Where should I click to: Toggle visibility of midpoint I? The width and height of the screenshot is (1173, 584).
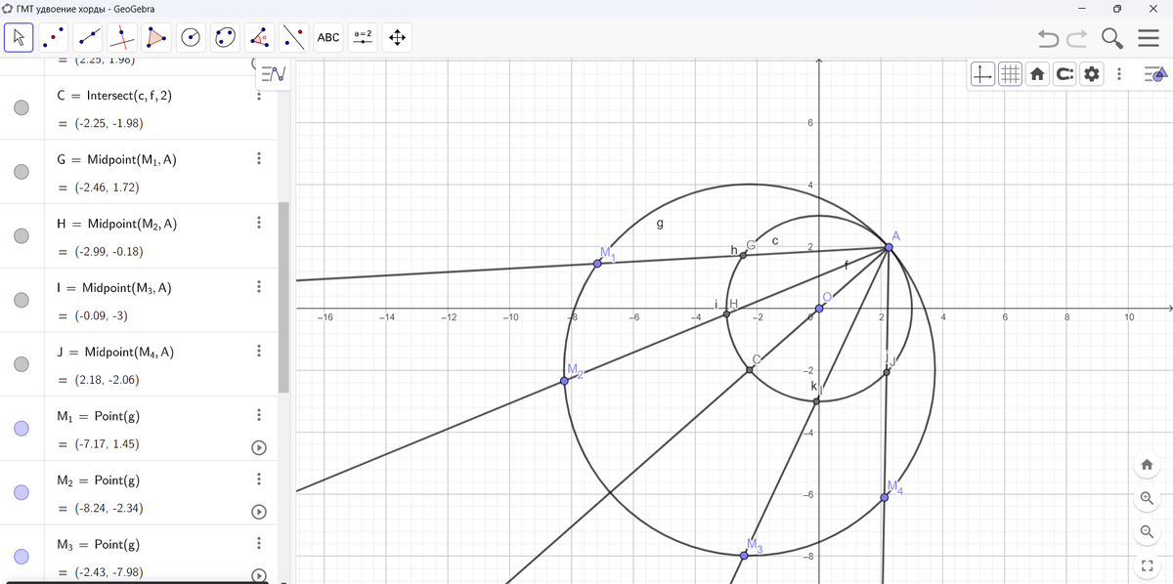click(22, 300)
